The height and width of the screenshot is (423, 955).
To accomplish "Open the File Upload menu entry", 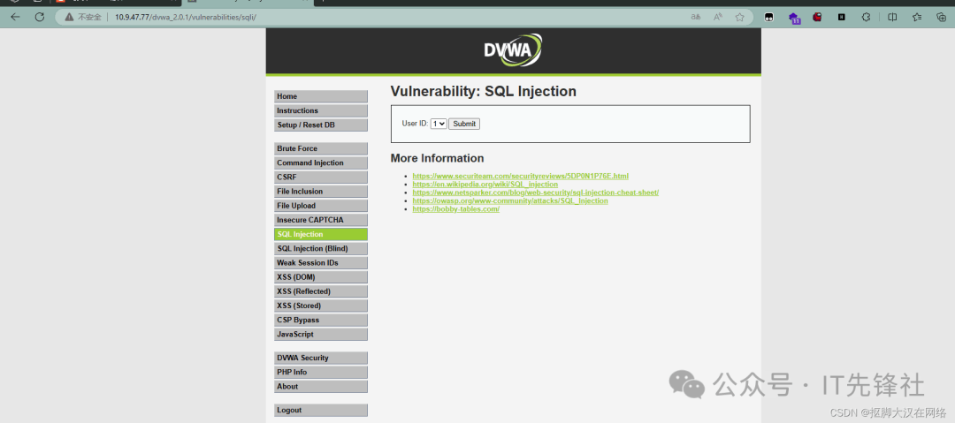I will (x=320, y=206).
